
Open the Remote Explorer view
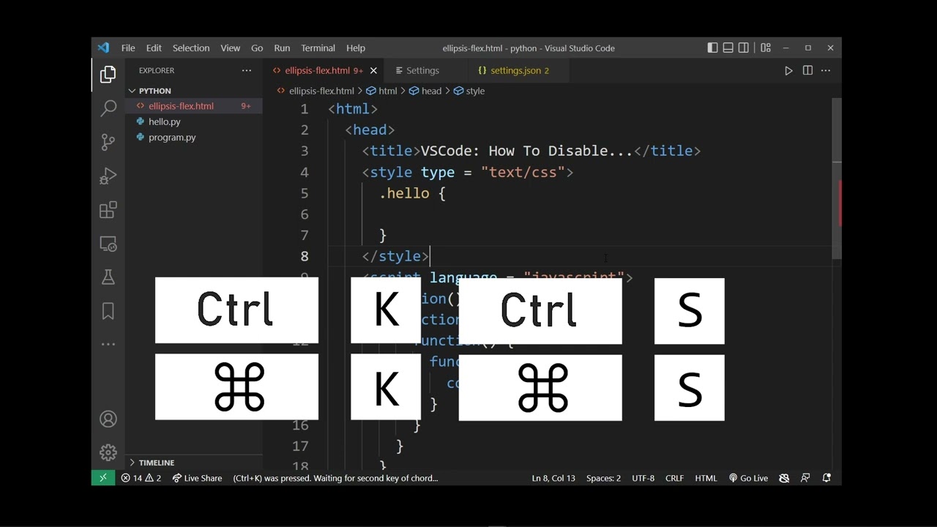(x=108, y=244)
